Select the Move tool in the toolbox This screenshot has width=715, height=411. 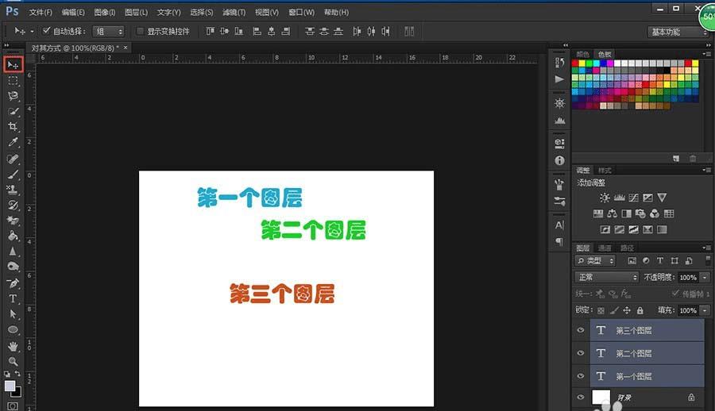pyautogui.click(x=13, y=64)
